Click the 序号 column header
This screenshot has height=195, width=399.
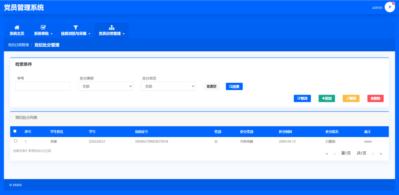pos(28,132)
